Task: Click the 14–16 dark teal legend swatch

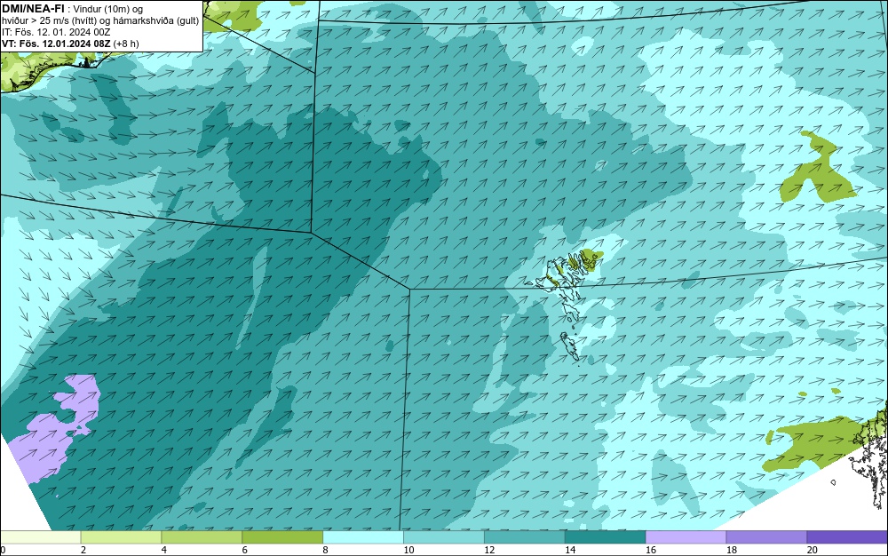Action: tap(606, 537)
